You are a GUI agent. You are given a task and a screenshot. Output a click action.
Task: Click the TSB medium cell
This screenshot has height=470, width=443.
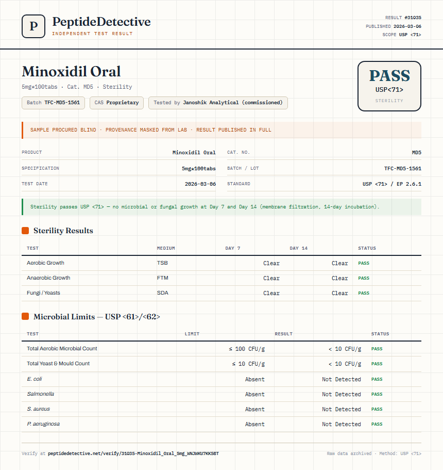(x=162, y=263)
